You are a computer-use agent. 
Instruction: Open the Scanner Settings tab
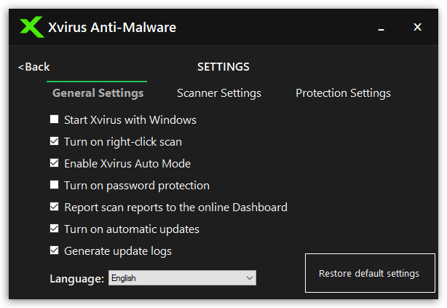point(219,93)
